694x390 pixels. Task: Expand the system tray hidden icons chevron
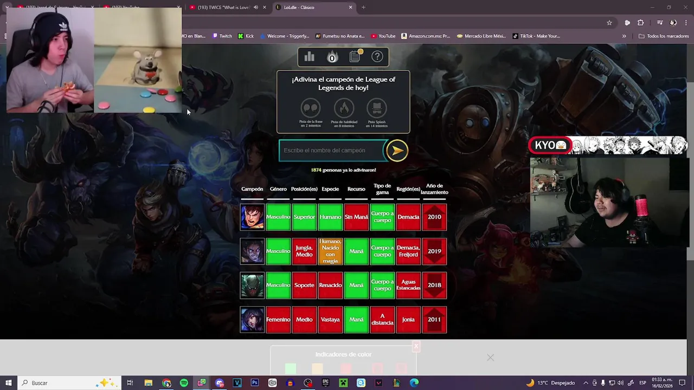pyautogui.click(x=586, y=383)
